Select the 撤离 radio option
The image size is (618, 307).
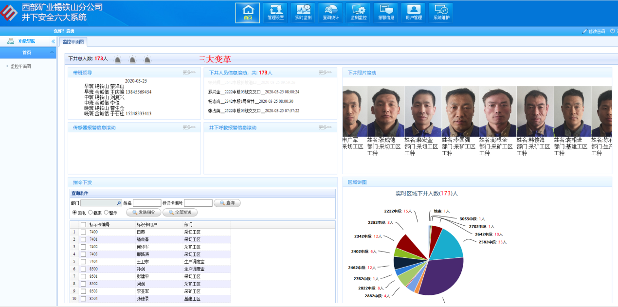[x=91, y=213]
